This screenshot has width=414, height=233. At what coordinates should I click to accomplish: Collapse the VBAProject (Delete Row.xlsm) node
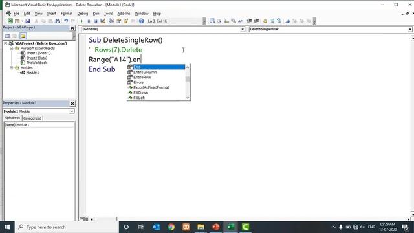(x=6, y=43)
